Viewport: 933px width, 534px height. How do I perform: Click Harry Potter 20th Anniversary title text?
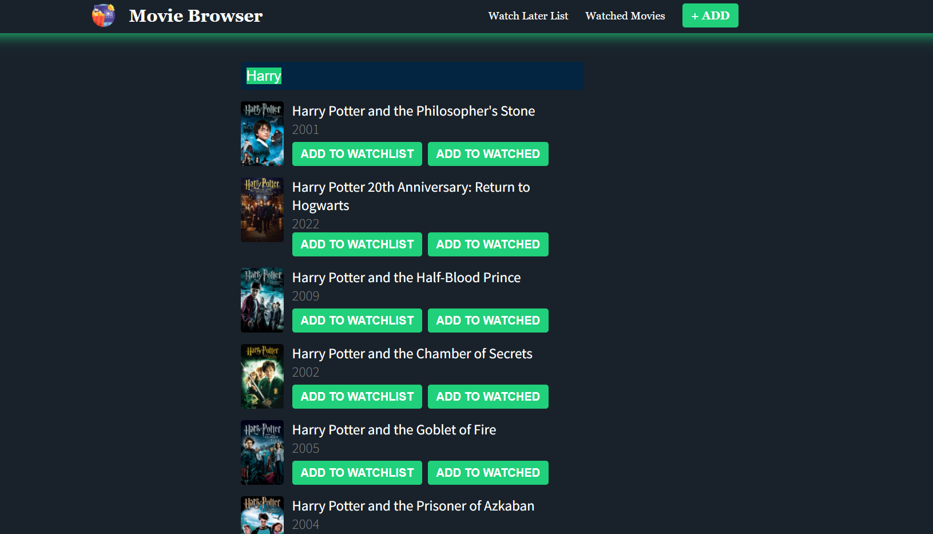411,196
